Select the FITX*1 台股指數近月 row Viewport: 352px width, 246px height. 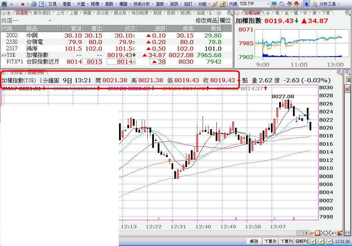tap(116, 62)
